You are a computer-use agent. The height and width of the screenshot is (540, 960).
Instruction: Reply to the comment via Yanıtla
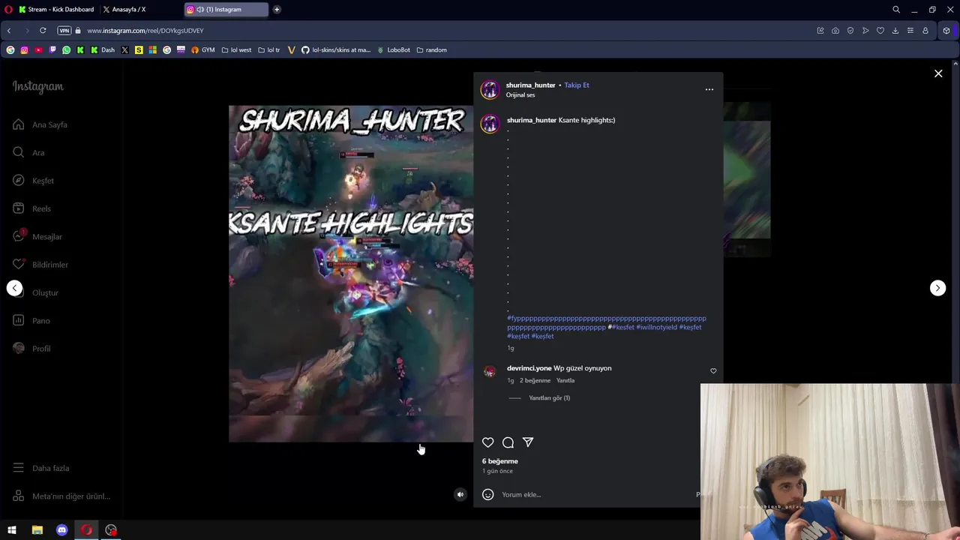(565, 380)
